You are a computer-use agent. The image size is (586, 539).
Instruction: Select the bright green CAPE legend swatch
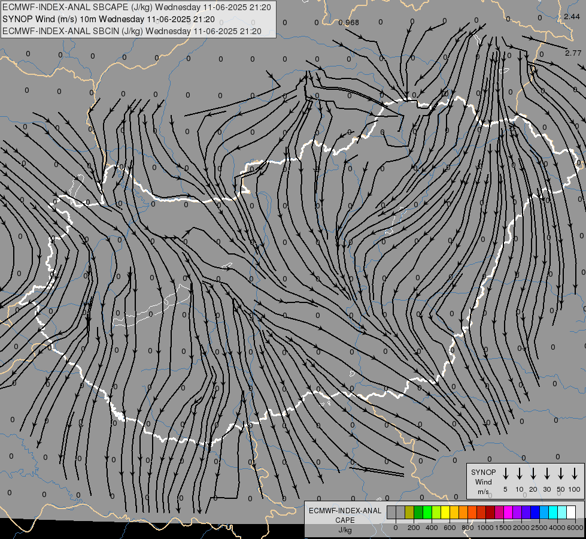427,512
